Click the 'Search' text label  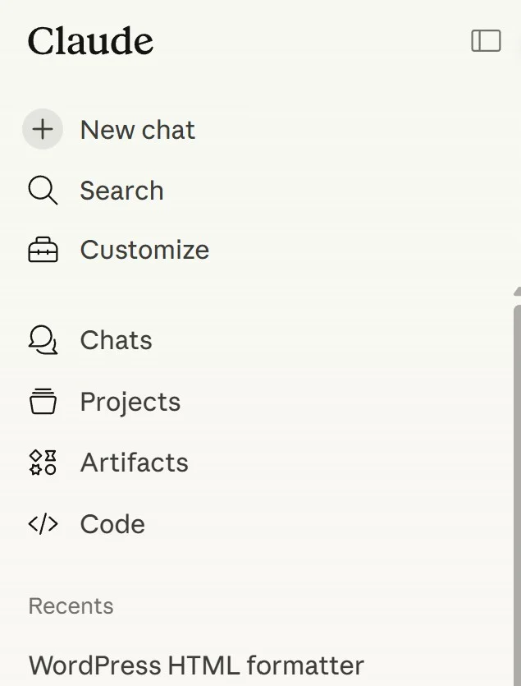tap(121, 191)
